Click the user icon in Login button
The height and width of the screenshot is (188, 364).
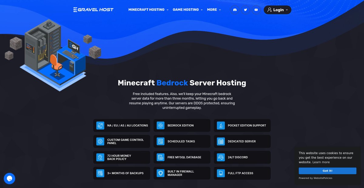coord(270,10)
